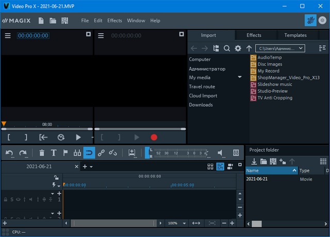Switch to the Templates tab

(295, 35)
